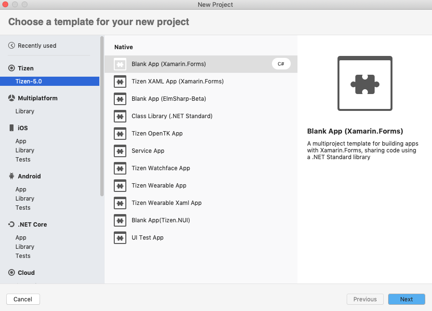Select the Tizen Watchface App template icon
Screen dimensions: 432x311
point(120,168)
